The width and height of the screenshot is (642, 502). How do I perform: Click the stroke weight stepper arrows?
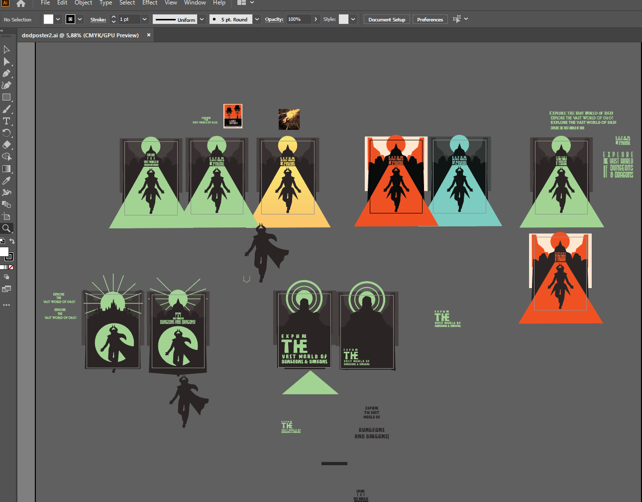(113, 19)
